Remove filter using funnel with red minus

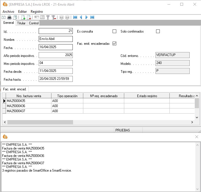53,17
